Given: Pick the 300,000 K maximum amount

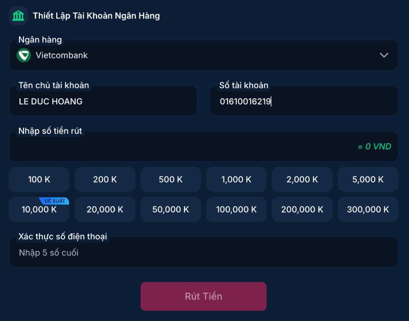Looking at the screenshot, I should [368, 209].
